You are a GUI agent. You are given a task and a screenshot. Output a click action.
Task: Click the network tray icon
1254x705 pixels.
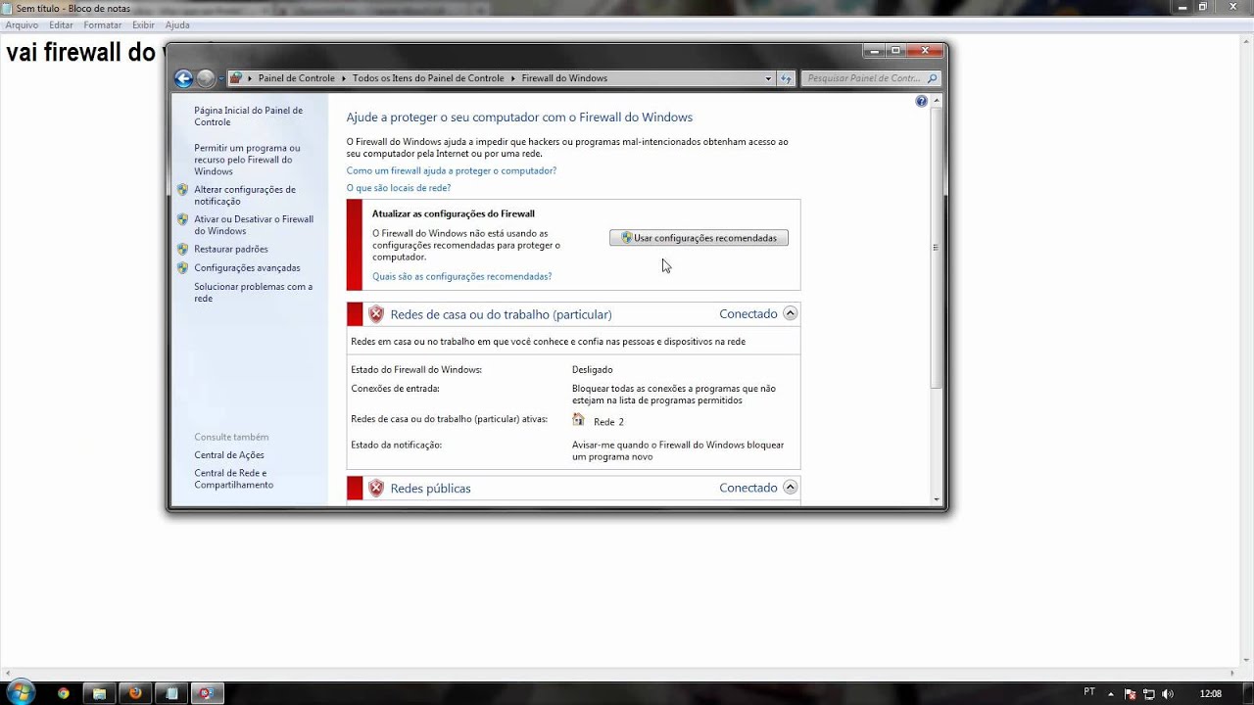click(x=1151, y=694)
